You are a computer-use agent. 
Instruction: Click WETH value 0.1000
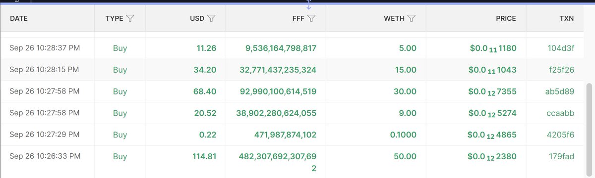404,134
